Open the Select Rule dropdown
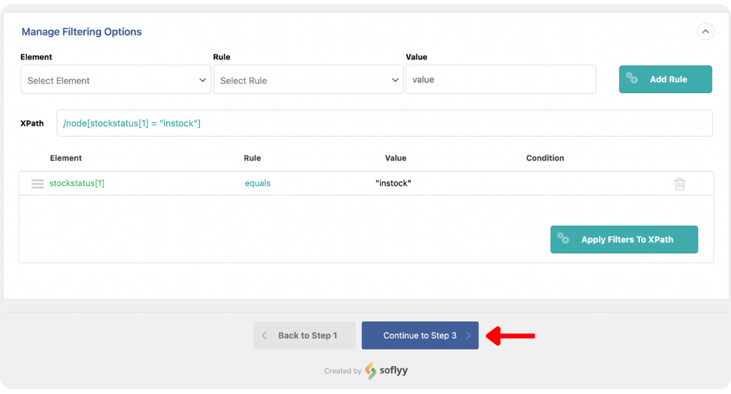Image resolution: width=731 pixels, height=394 pixels. [308, 80]
